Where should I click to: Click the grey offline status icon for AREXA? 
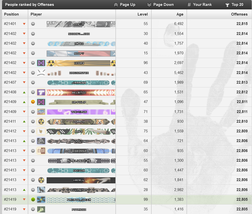[x=33, y=24]
